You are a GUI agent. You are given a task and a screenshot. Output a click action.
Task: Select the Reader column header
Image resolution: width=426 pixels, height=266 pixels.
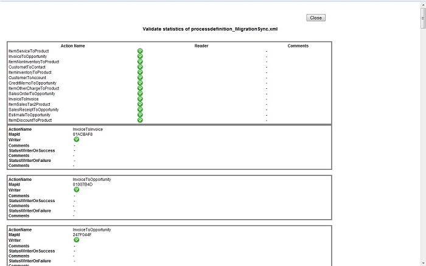[x=201, y=46]
